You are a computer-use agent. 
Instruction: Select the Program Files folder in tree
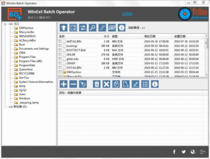coord(27,57)
